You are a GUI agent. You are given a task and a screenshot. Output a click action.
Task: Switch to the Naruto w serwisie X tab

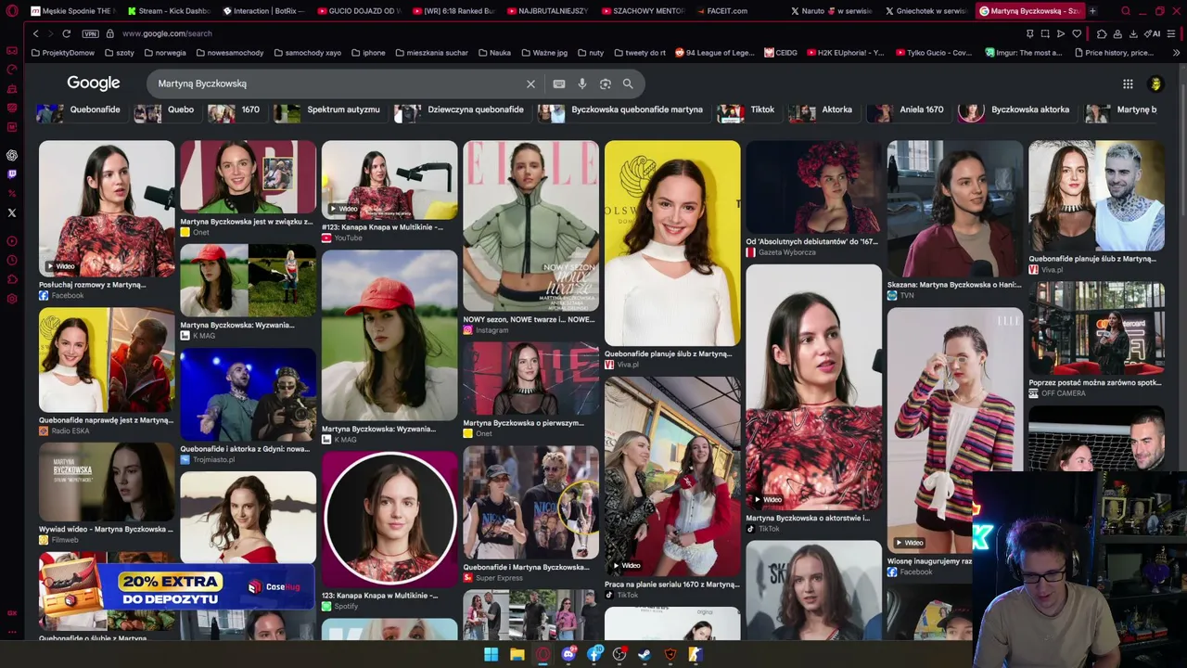click(x=832, y=11)
